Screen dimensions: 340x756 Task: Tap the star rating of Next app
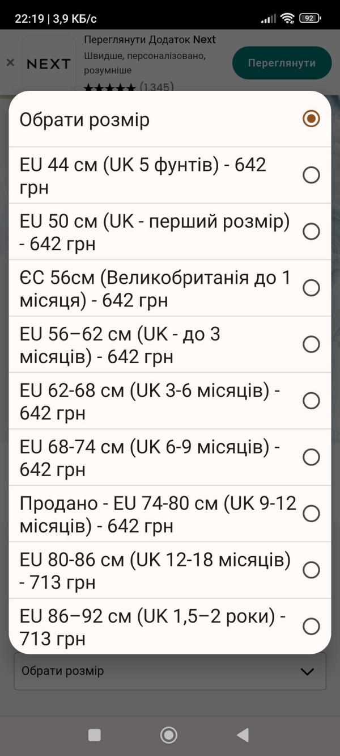point(109,87)
